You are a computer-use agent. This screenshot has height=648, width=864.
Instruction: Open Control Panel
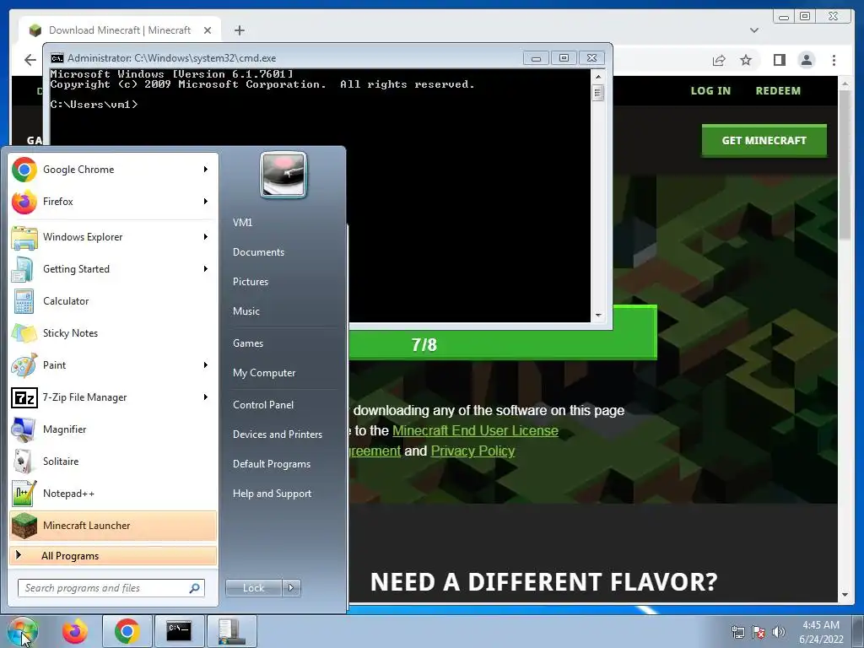(263, 405)
